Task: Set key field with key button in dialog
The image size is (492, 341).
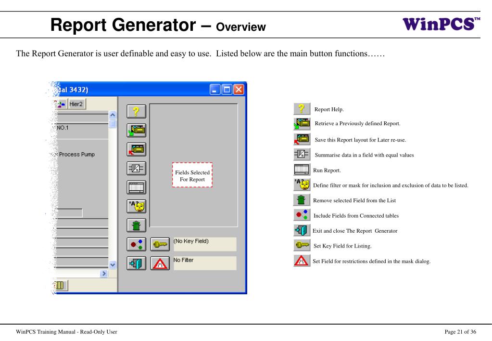Action: (x=160, y=244)
